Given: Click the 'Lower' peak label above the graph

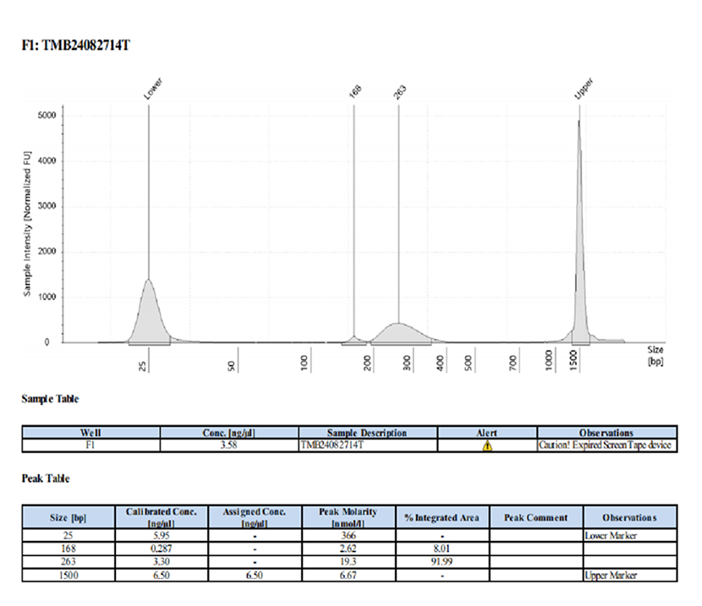Looking at the screenshot, I should coord(153,89).
